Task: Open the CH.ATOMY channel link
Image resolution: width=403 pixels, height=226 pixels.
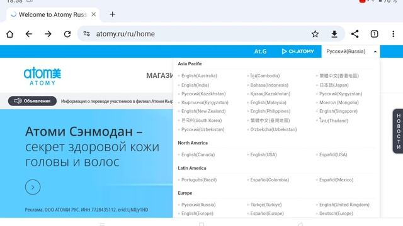Action: (298, 51)
